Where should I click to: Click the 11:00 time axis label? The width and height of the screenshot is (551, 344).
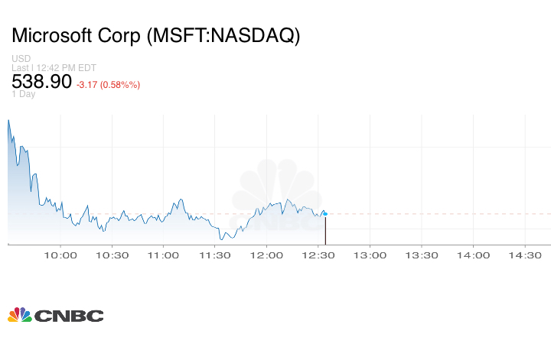tap(164, 255)
